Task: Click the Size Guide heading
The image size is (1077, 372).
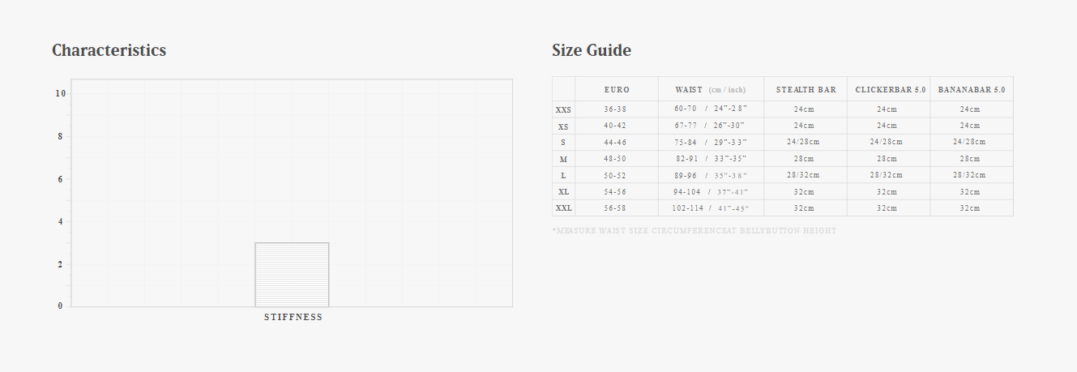Action: (x=591, y=50)
